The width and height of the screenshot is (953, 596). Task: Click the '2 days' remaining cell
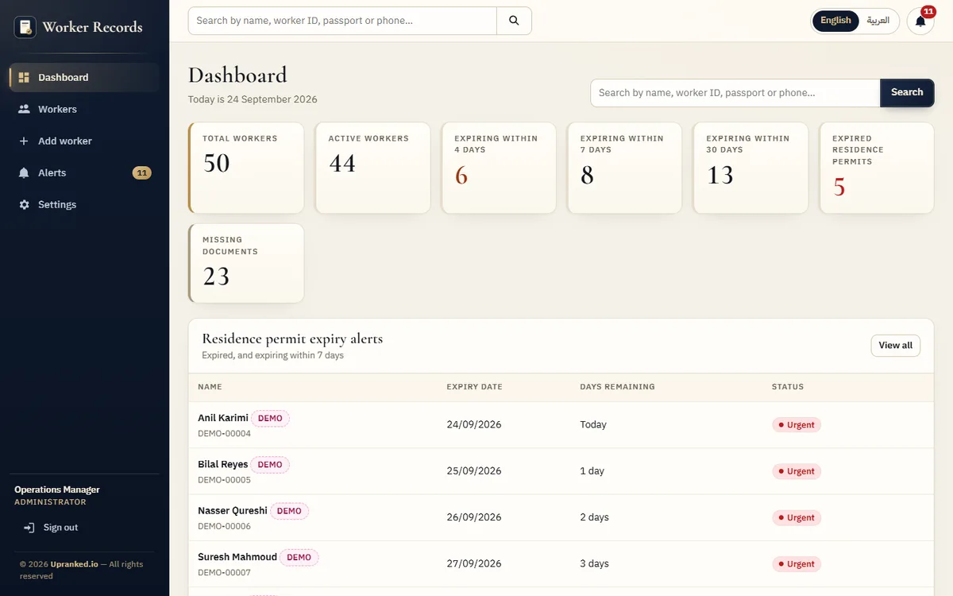594,517
